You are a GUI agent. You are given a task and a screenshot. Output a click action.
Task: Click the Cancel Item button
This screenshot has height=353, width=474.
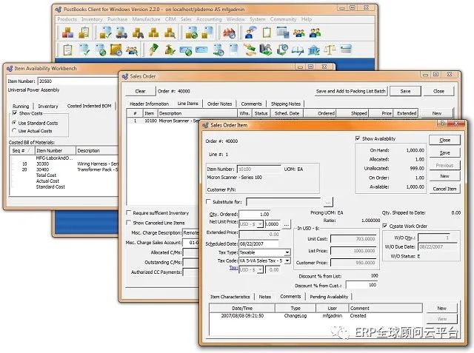point(444,189)
